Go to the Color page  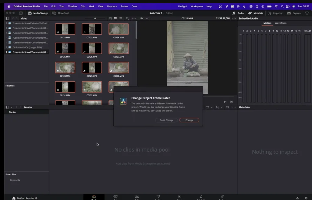179,197
